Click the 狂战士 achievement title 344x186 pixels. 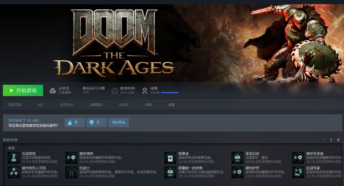pos(85,168)
